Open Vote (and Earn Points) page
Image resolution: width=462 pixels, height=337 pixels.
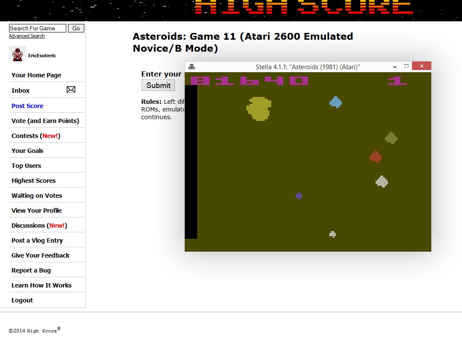point(45,121)
